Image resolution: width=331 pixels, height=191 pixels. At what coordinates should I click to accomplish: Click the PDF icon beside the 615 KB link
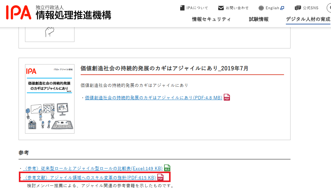160,177
